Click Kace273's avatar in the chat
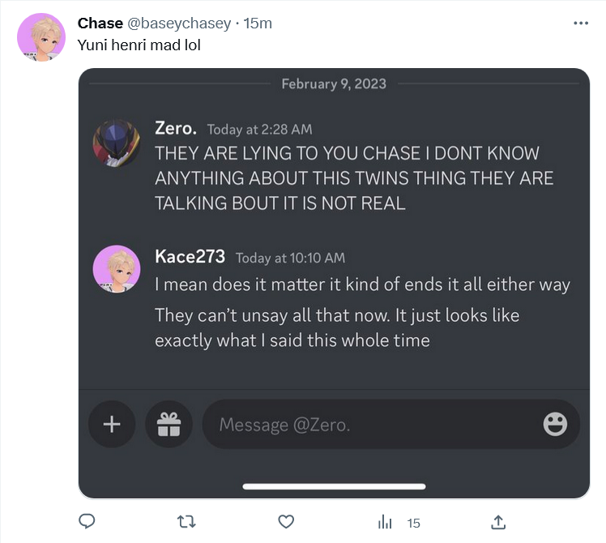Screen dimensions: 606x543 click(117, 269)
